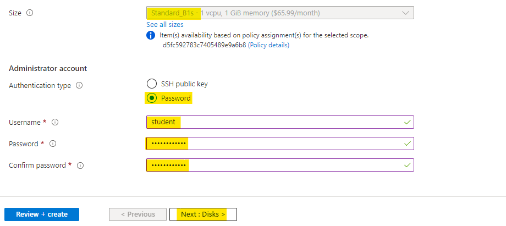Screen dimensions: 506x226
Task: Click the Size dropdown chevron arrow
Action: (406, 13)
